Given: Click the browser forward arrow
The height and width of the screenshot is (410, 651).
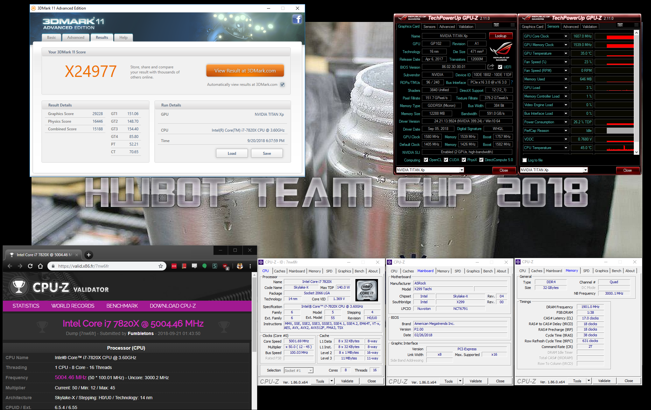Looking at the screenshot, I should (x=20, y=266).
